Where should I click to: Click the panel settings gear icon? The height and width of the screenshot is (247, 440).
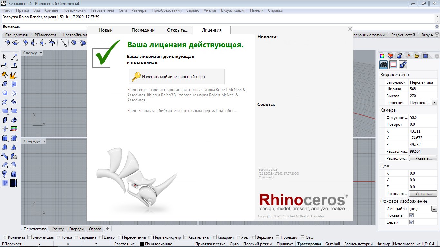[437, 56]
